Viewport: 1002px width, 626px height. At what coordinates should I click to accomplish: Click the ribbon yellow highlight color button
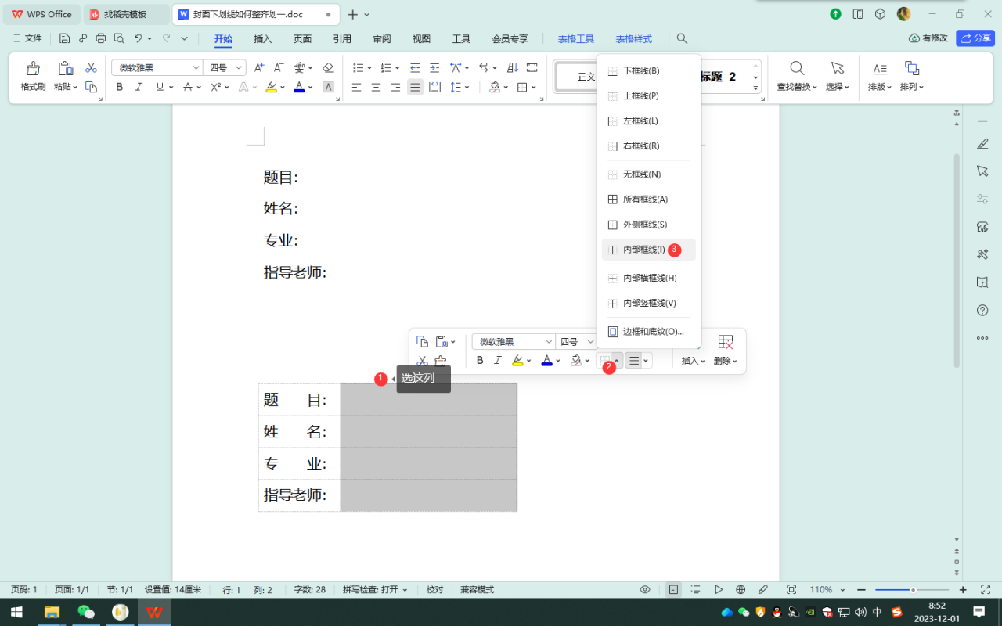[271, 87]
